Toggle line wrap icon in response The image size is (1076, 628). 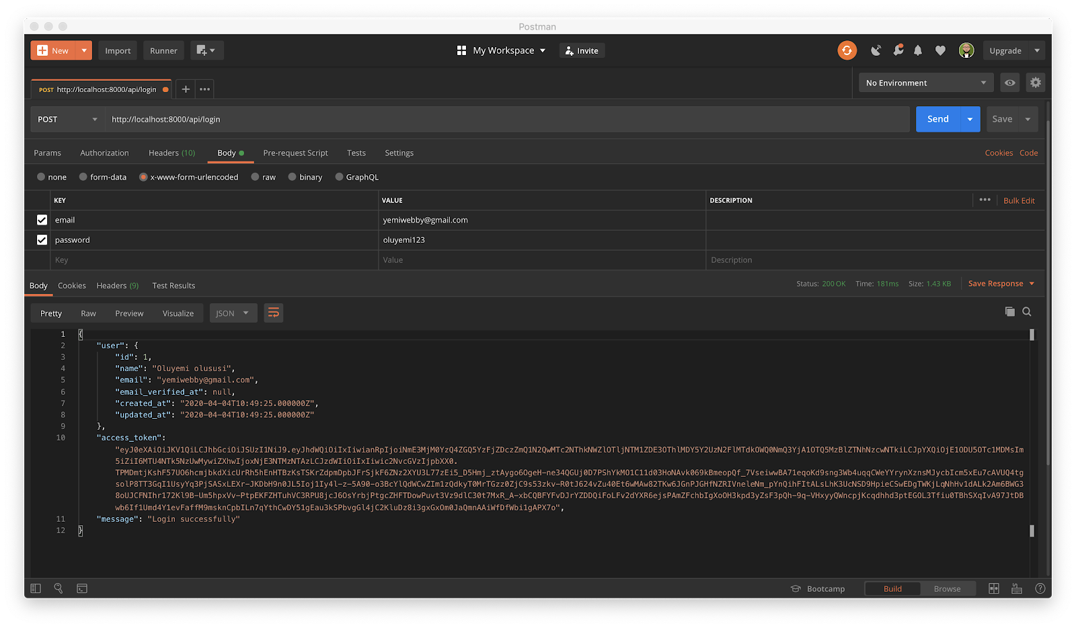274,313
